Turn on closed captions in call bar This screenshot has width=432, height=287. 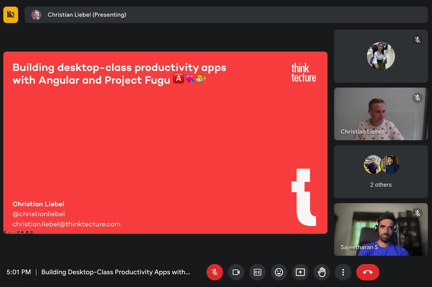tap(257, 272)
